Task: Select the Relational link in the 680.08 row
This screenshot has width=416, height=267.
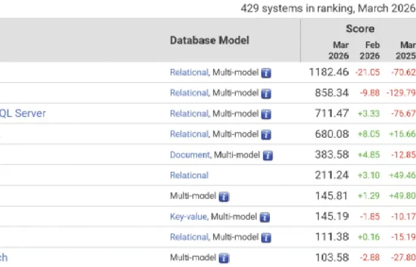Action: (189, 134)
